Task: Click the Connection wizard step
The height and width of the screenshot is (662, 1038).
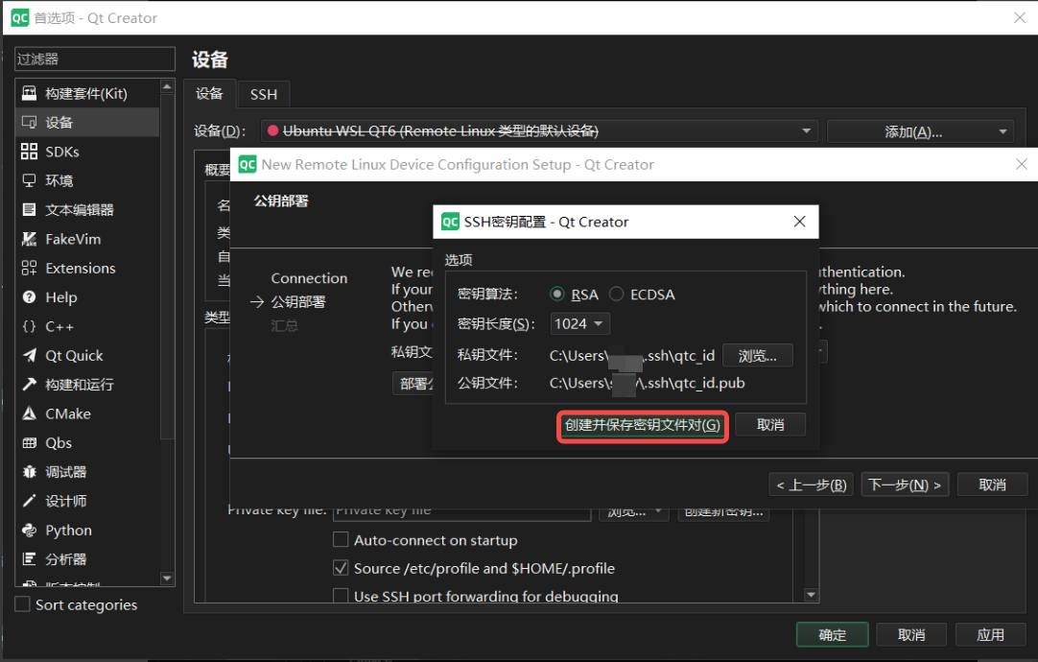Action: point(309,278)
